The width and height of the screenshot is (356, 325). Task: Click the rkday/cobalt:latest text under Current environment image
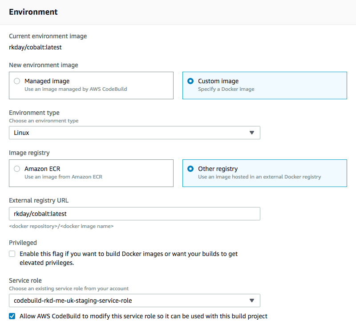pos(35,47)
